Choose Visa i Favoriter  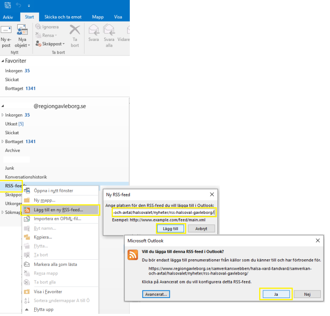(x=48, y=292)
